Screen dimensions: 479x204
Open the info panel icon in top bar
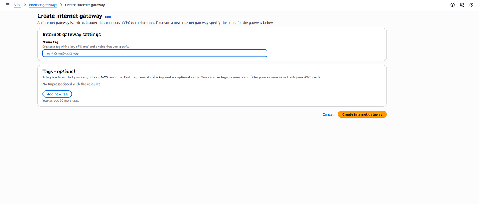(452, 5)
